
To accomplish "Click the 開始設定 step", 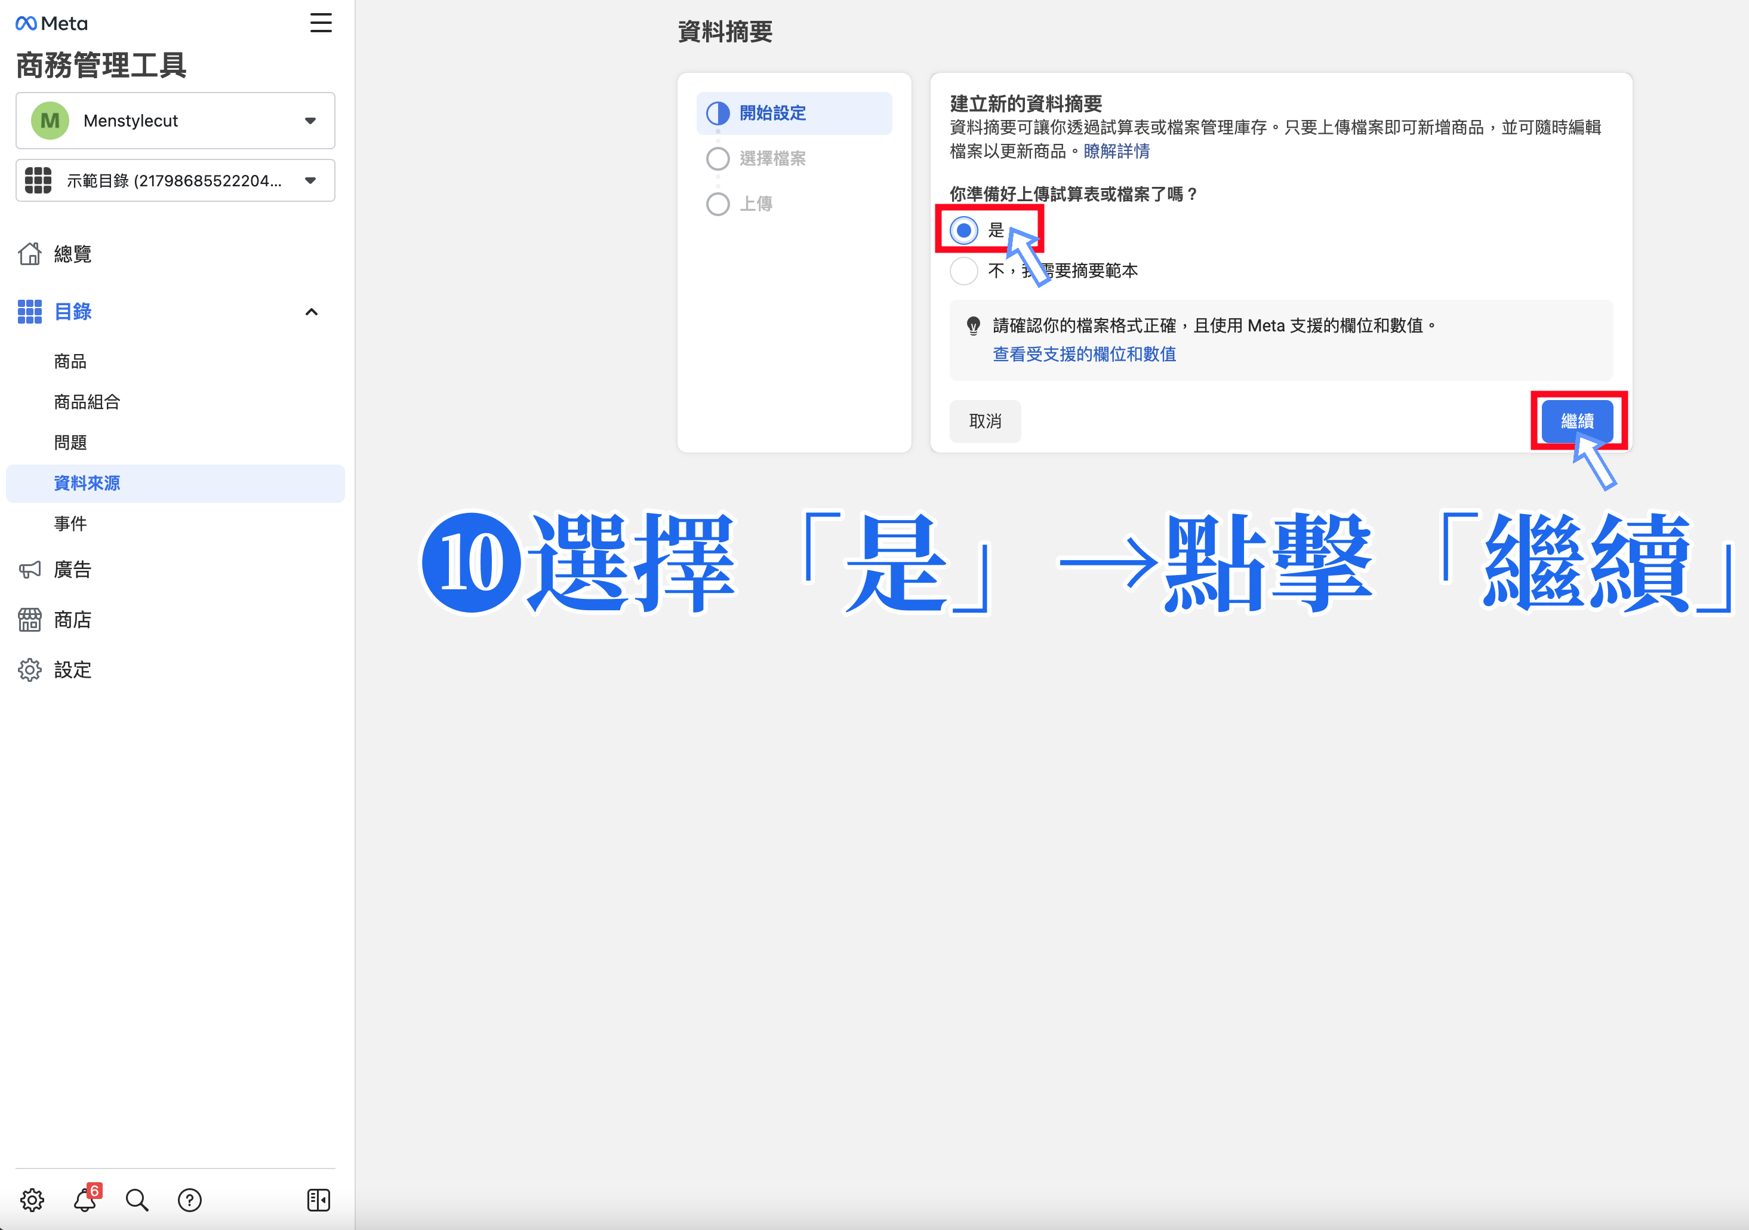I will tap(794, 113).
